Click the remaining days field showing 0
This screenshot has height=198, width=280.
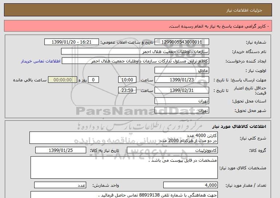(x=93, y=80)
